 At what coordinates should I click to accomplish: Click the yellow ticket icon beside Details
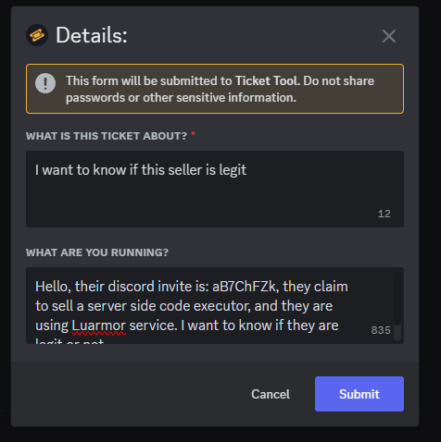click(x=37, y=35)
